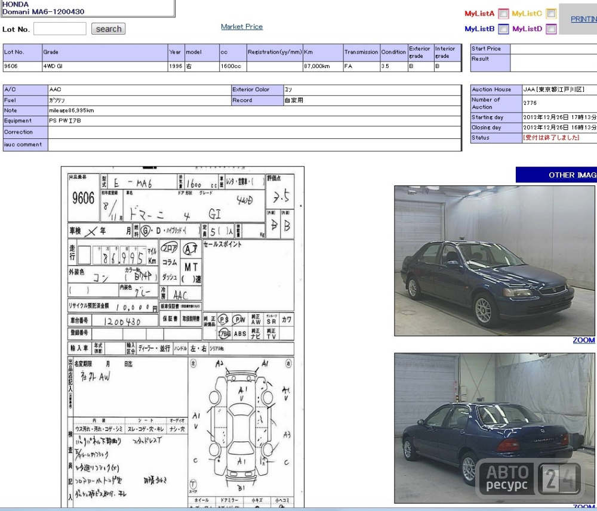Screen dimensions: 597x511
Task: Click the Lot No. search button
Action: click(109, 29)
